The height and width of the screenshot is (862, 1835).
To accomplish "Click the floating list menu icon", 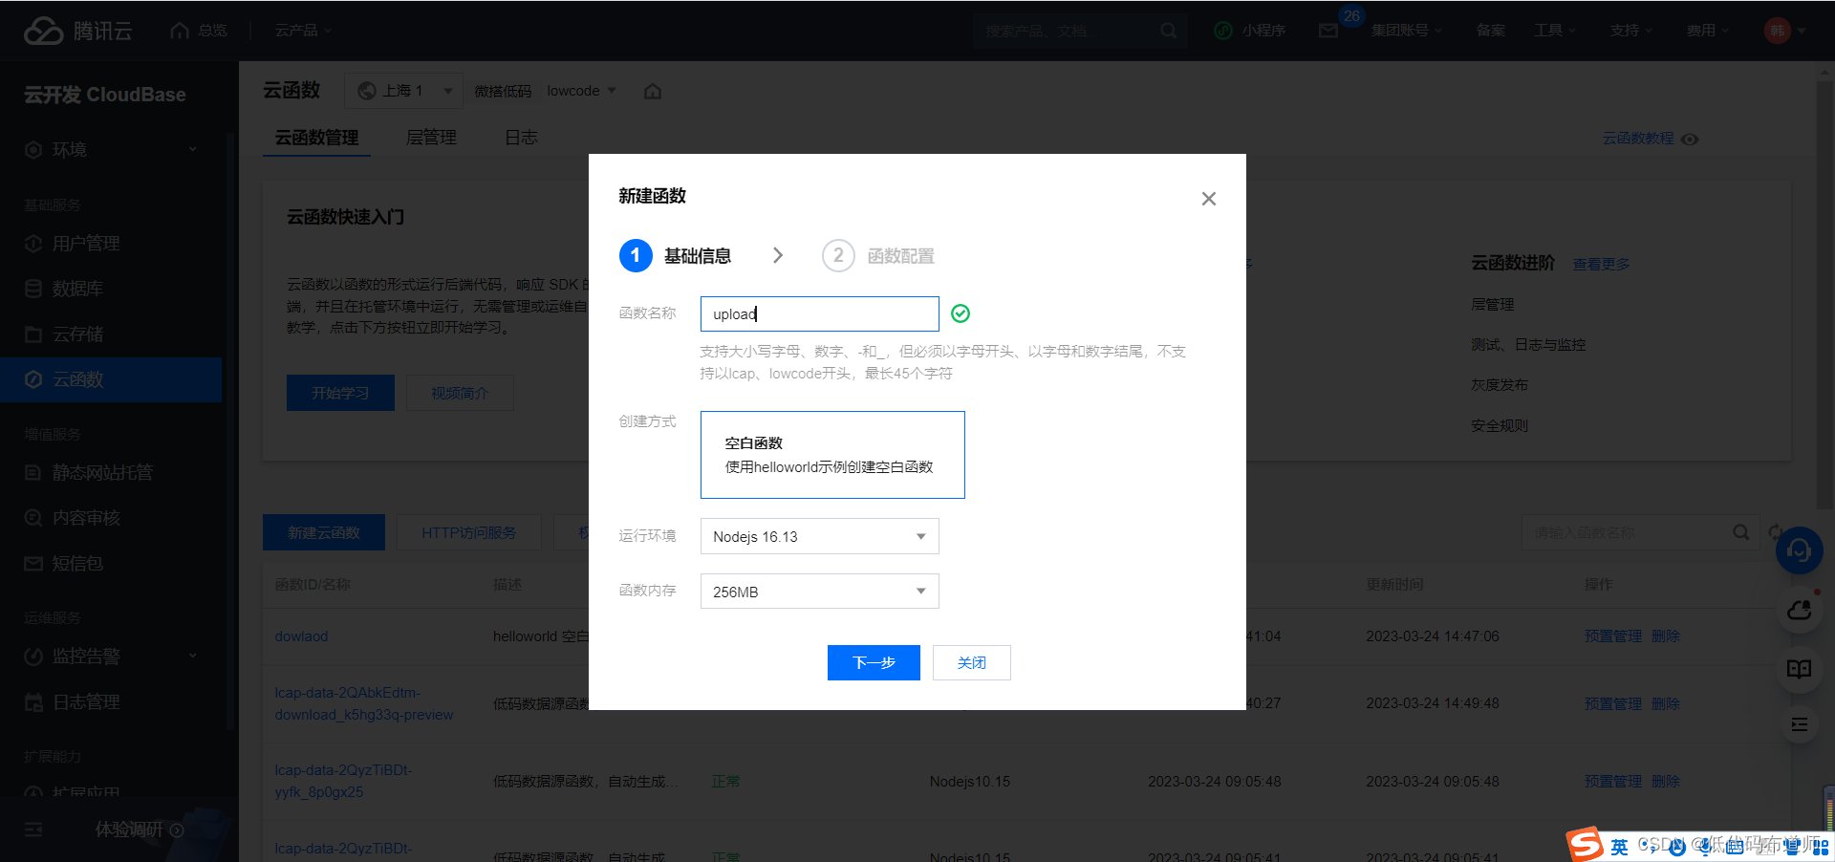I will tap(1799, 724).
